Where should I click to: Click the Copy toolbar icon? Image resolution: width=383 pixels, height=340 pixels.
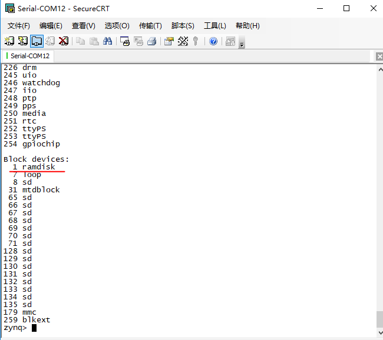[80, 41]
